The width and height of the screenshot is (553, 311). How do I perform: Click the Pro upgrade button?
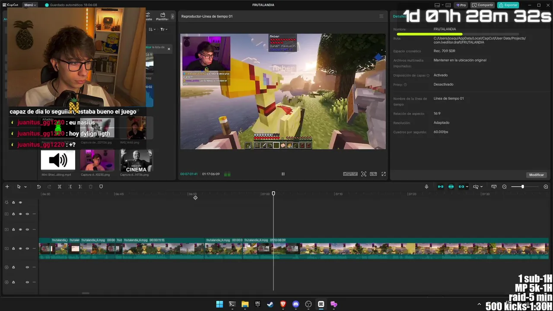(461, 5)
